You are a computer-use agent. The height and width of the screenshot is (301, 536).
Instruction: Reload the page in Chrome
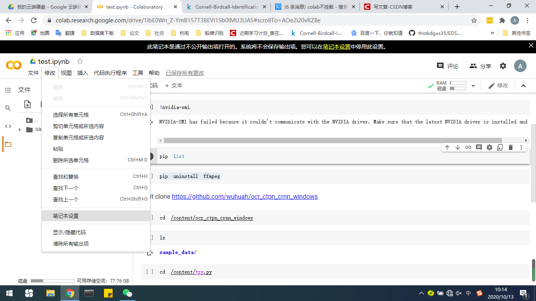click(x=34, y=20)
